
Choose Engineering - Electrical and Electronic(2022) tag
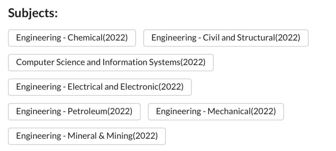pos(100,87)
